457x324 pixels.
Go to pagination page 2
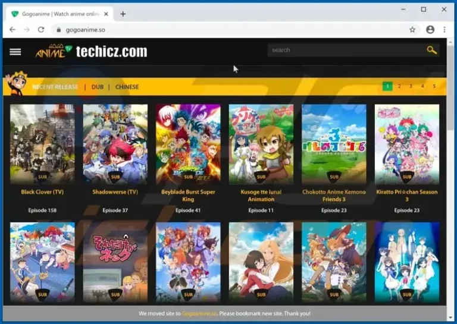pyautogui.click(x=399, y=86)
